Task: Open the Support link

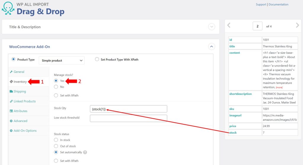Action: click(x=261, y=4)
